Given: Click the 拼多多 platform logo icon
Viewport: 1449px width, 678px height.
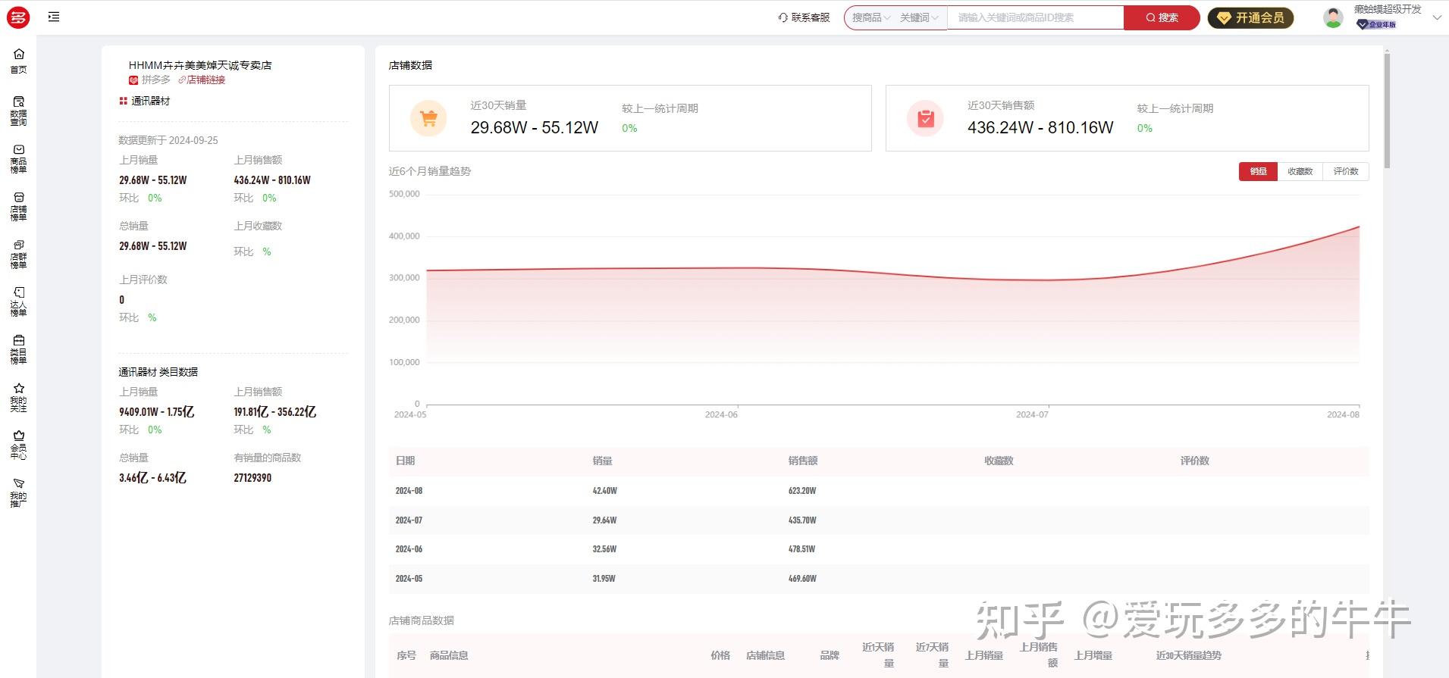Looking at the screenshot, I should (x=133, y=80).
